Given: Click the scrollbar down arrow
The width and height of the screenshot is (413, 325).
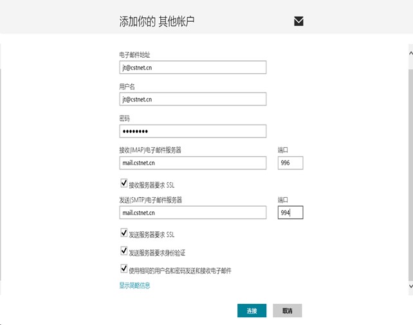Looking at the screenshot, I should (410, 286).
